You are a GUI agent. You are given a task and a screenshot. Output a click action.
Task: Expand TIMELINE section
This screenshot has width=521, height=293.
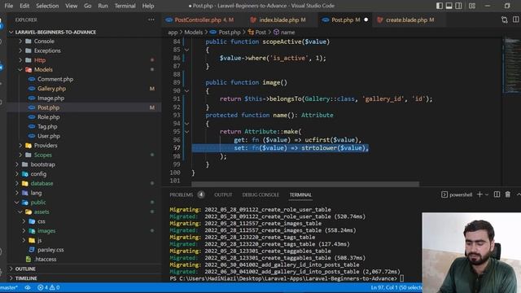pos(26,278)
